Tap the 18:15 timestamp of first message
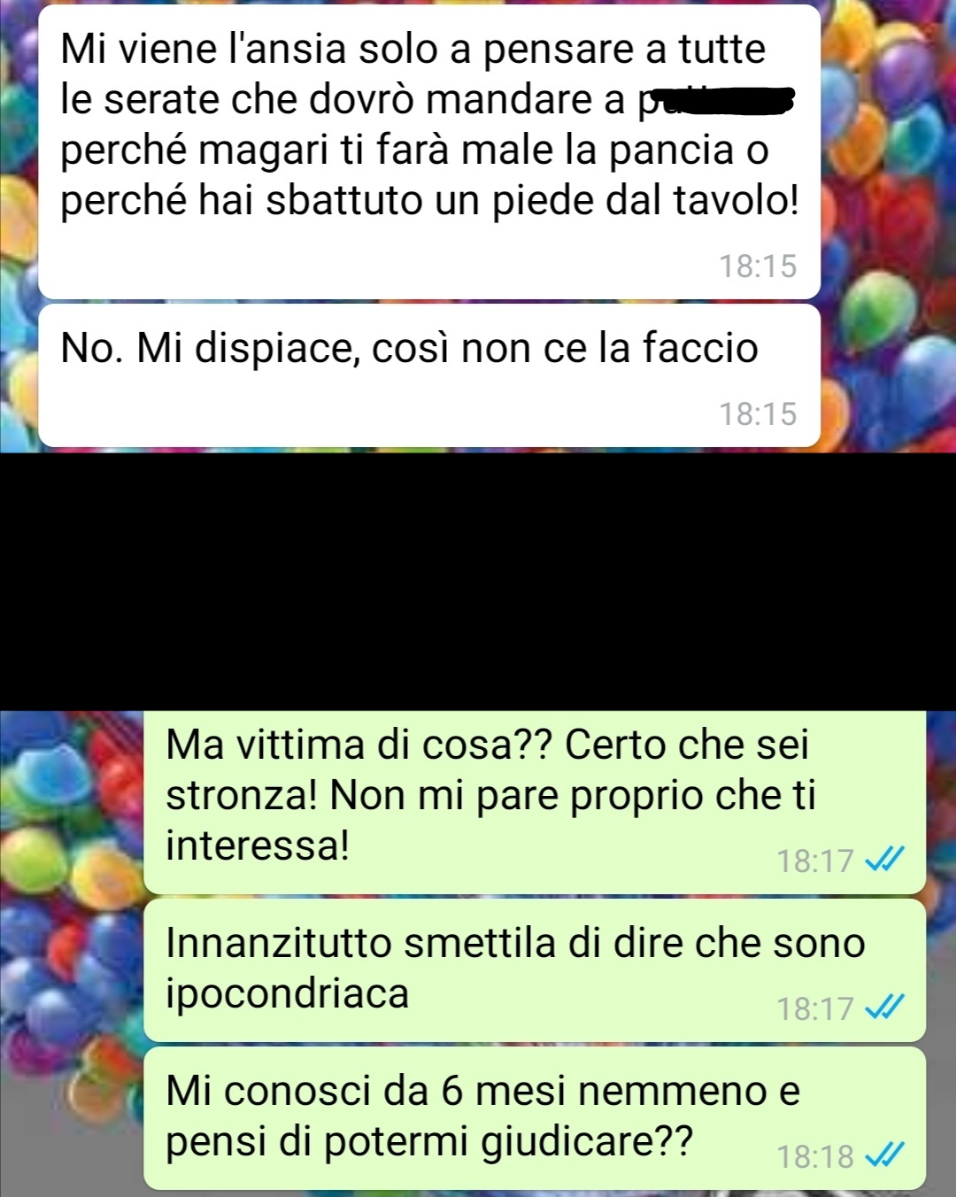Viewport: 956px width, 1197px height. click(x=758, y=266)
